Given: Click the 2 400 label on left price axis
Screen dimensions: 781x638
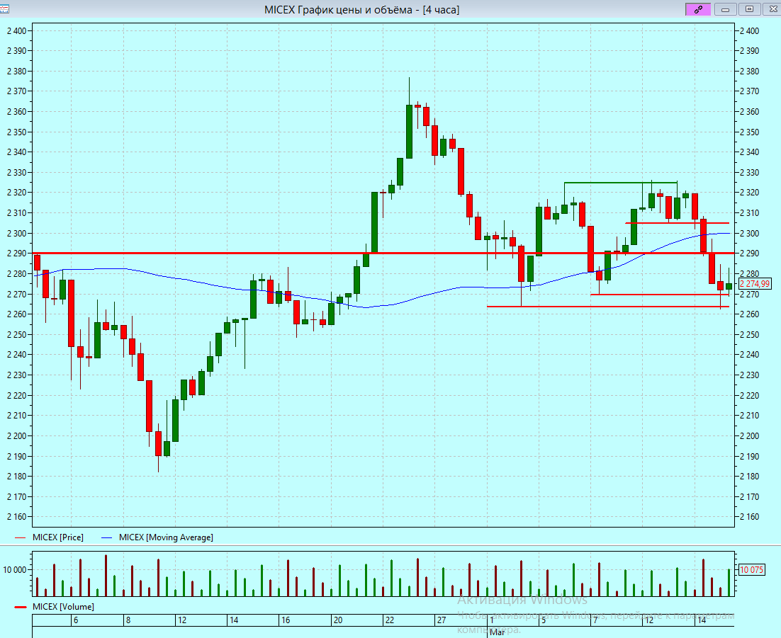Looking at the screenshot, I should 17,31.
